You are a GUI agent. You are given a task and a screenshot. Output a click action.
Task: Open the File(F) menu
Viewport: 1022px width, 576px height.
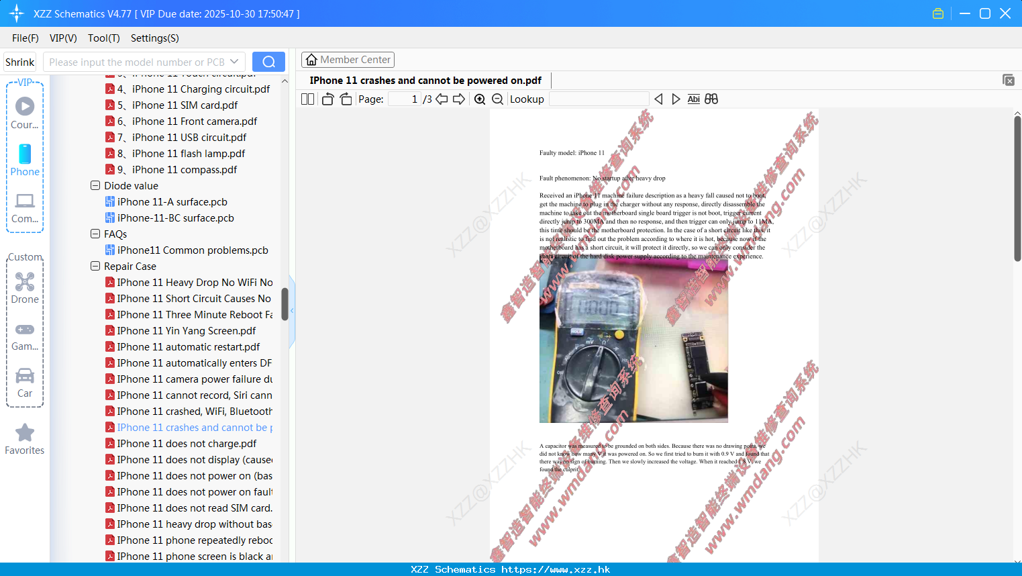pyautogui.click(x=25, y=38)
